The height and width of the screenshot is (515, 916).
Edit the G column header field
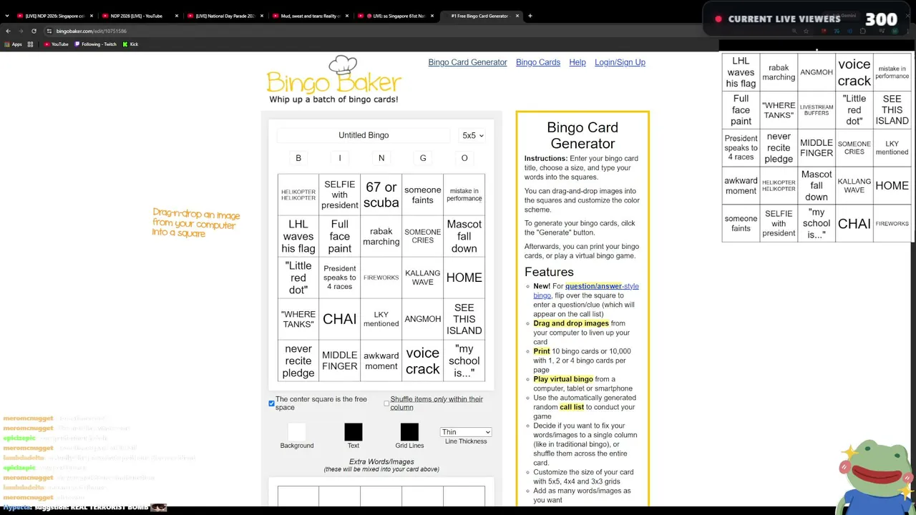tap(423, 158)
